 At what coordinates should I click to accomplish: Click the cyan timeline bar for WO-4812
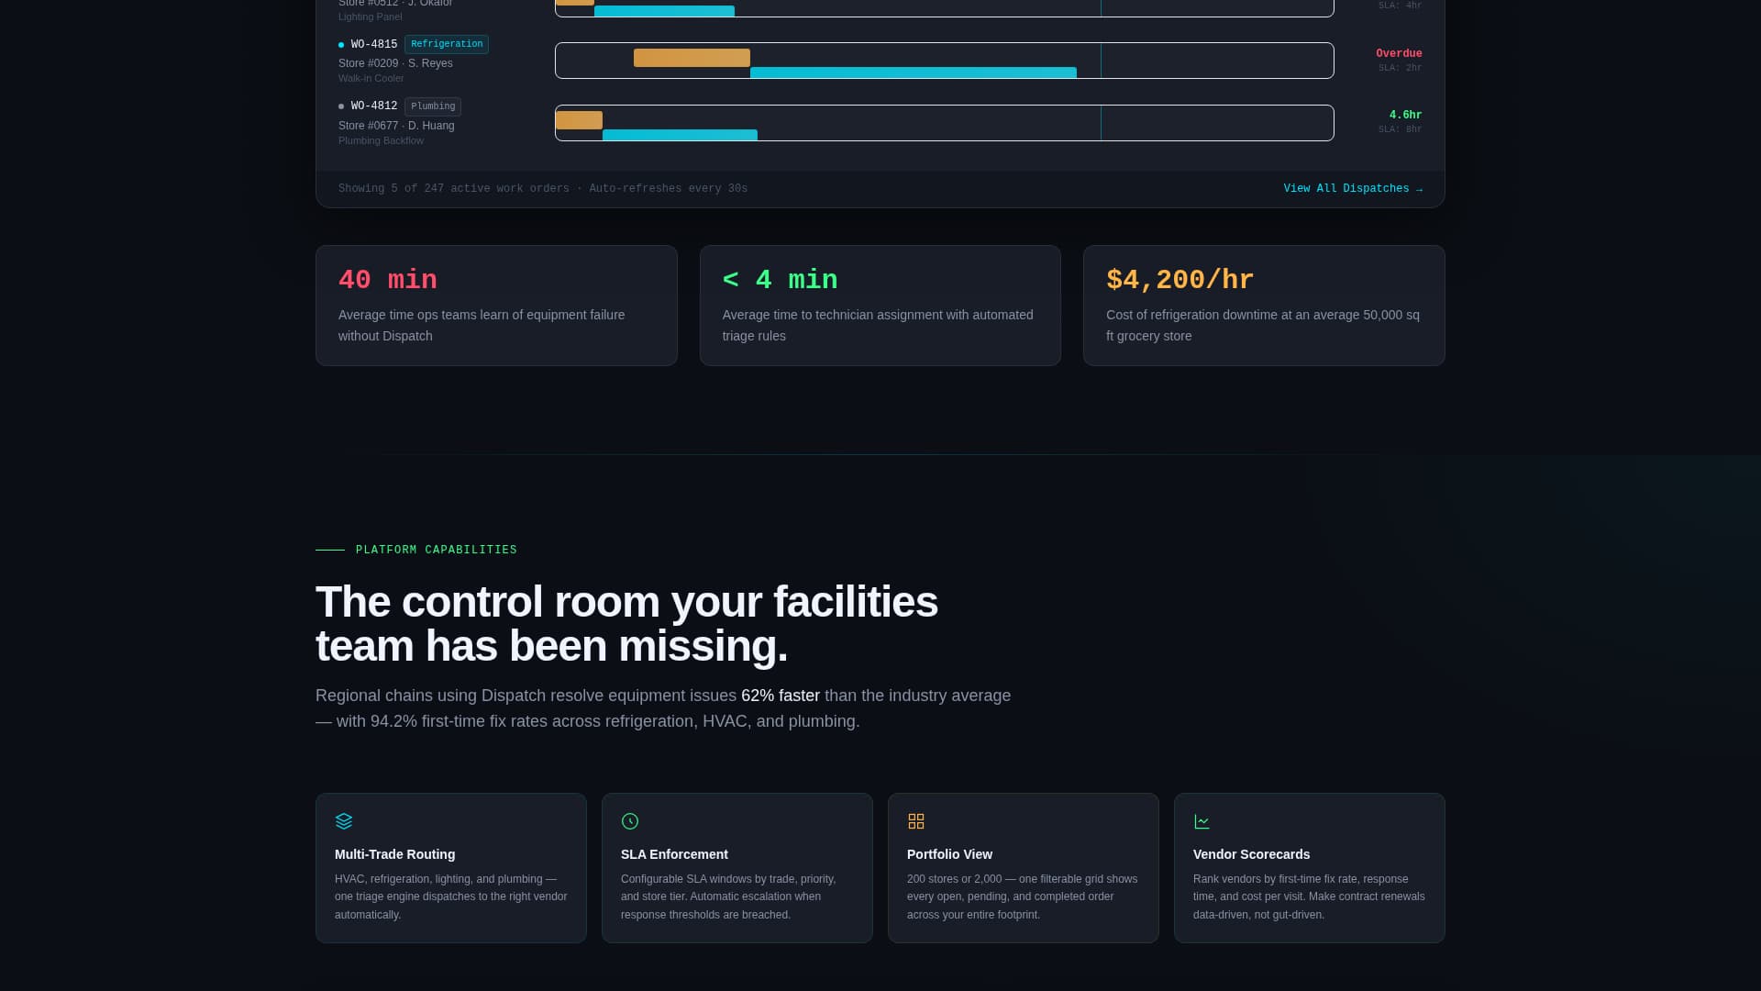680,135
